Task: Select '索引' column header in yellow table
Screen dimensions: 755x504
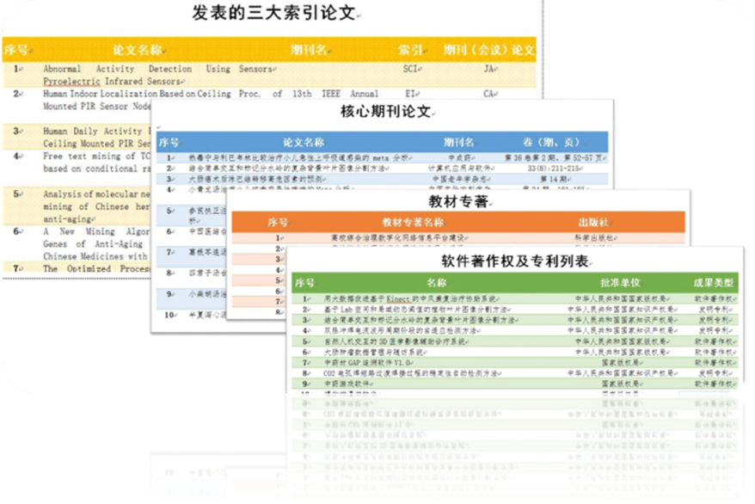Action: pos(409,50)
